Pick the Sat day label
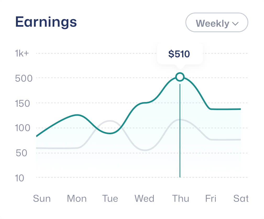The height and width of the screenshot is (219, 264). (241, 199)
